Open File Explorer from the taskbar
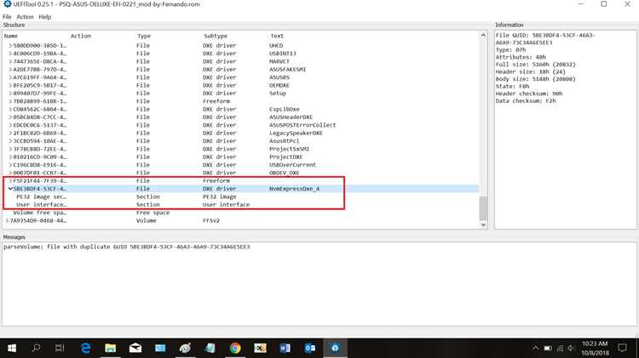 tap(111, 349)
